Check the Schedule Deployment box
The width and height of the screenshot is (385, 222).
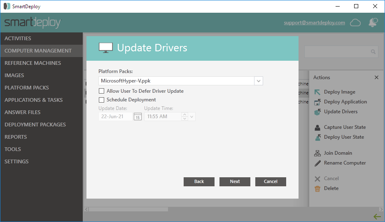(x=101, y=100)
